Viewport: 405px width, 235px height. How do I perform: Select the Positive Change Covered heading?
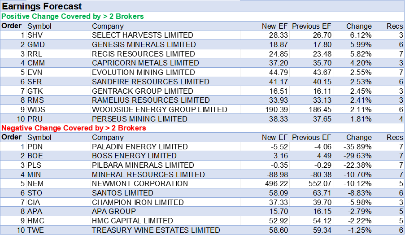tap(73, 17)
